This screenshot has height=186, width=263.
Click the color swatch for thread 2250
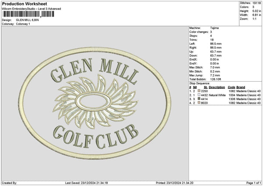point(199,91)
